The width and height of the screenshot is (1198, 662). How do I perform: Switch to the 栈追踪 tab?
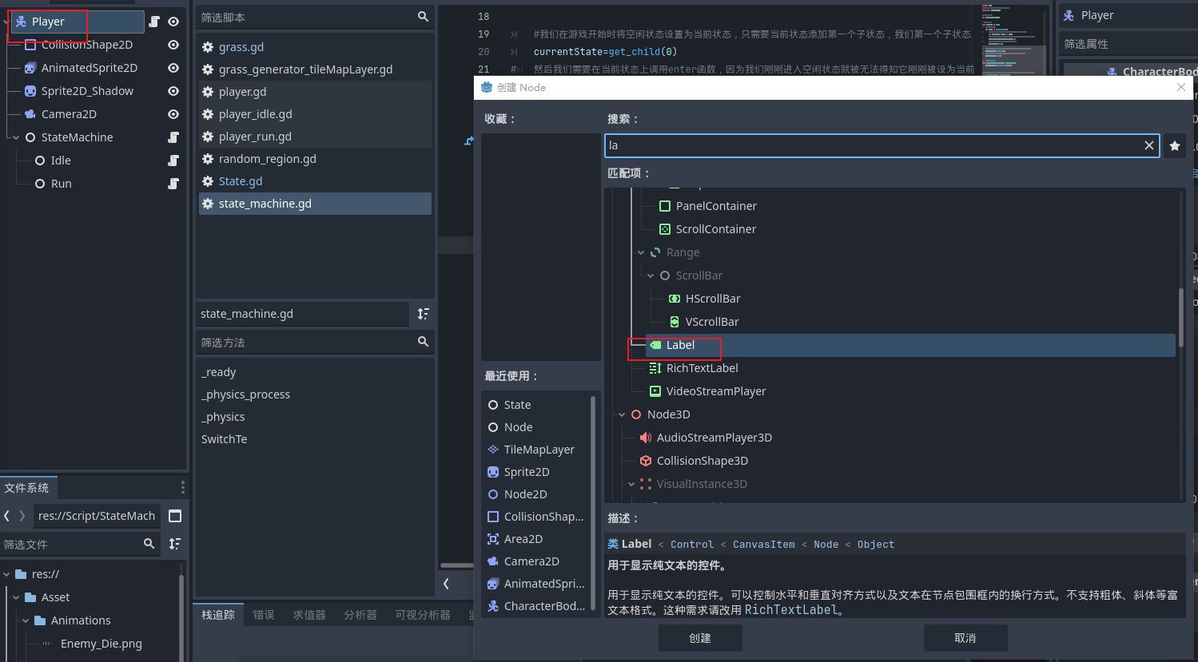point(218,615)
